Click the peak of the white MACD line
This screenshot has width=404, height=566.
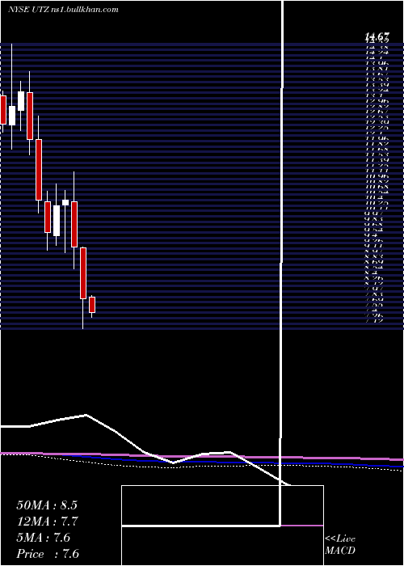[86, 415]
